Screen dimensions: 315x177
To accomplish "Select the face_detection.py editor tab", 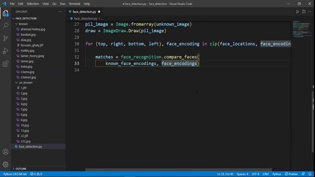I will 84,12.
